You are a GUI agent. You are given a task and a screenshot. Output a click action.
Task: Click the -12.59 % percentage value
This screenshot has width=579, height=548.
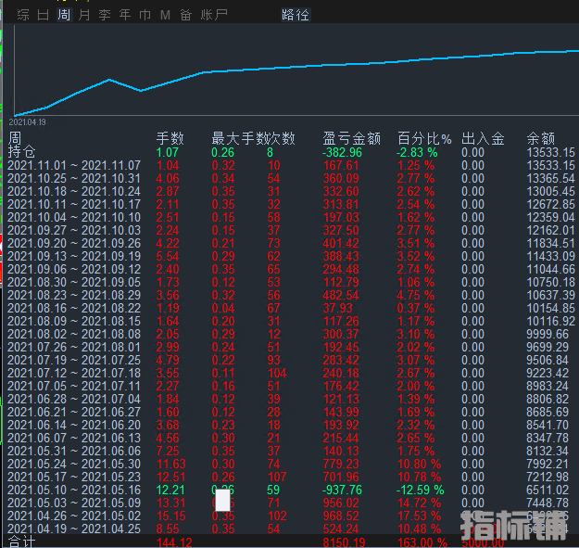(x=421, y=490)
